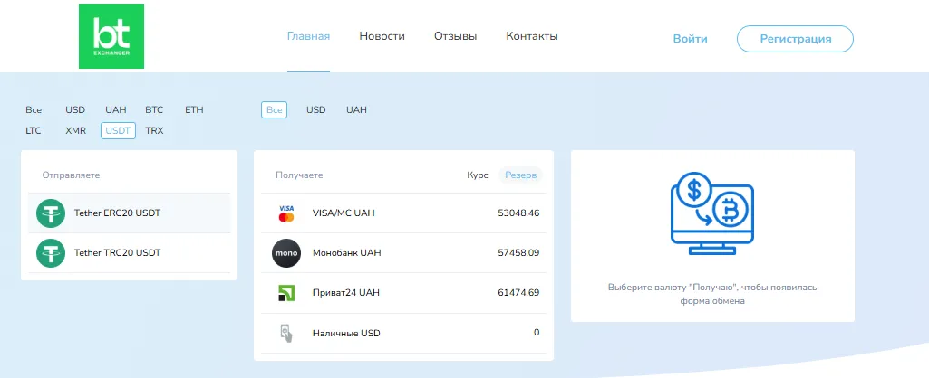Click the dollar-to-bitcoin exchange illustration
This screenshot has width=929, height=378.
tap(712, 213)
